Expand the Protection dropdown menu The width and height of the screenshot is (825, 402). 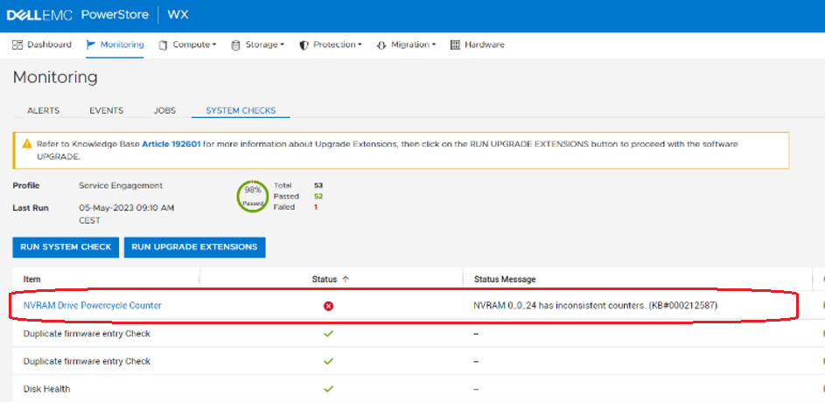331,45
